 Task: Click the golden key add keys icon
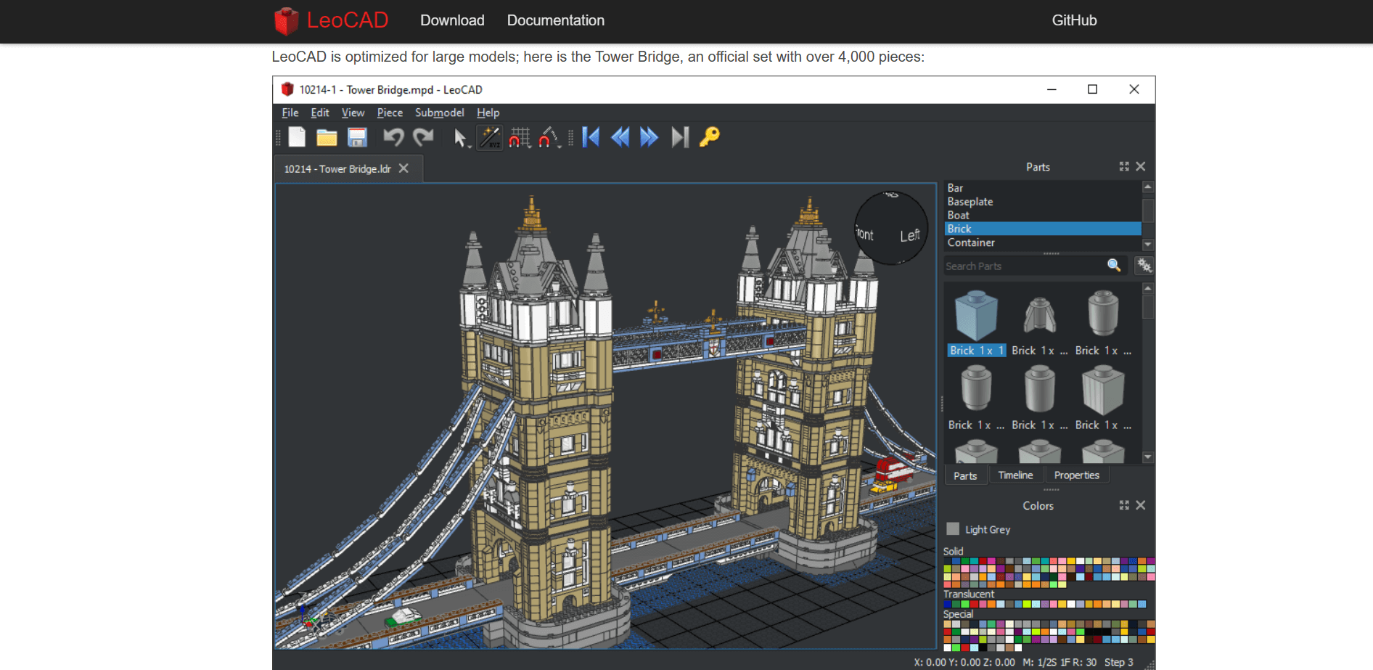pos(709,137)
